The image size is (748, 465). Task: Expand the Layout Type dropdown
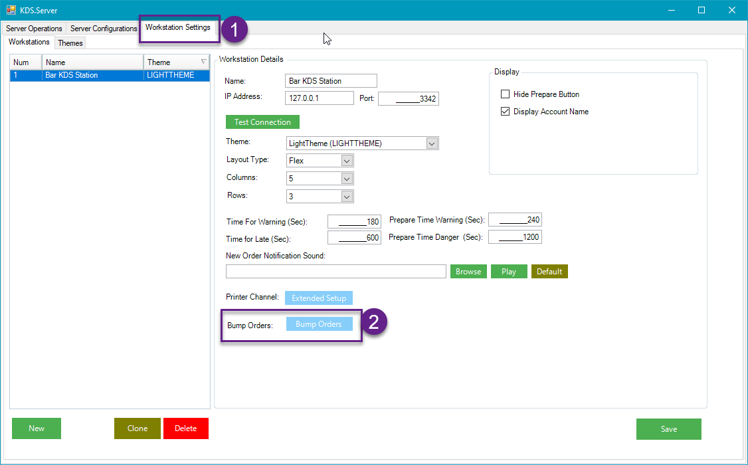[x=346, y=161]
